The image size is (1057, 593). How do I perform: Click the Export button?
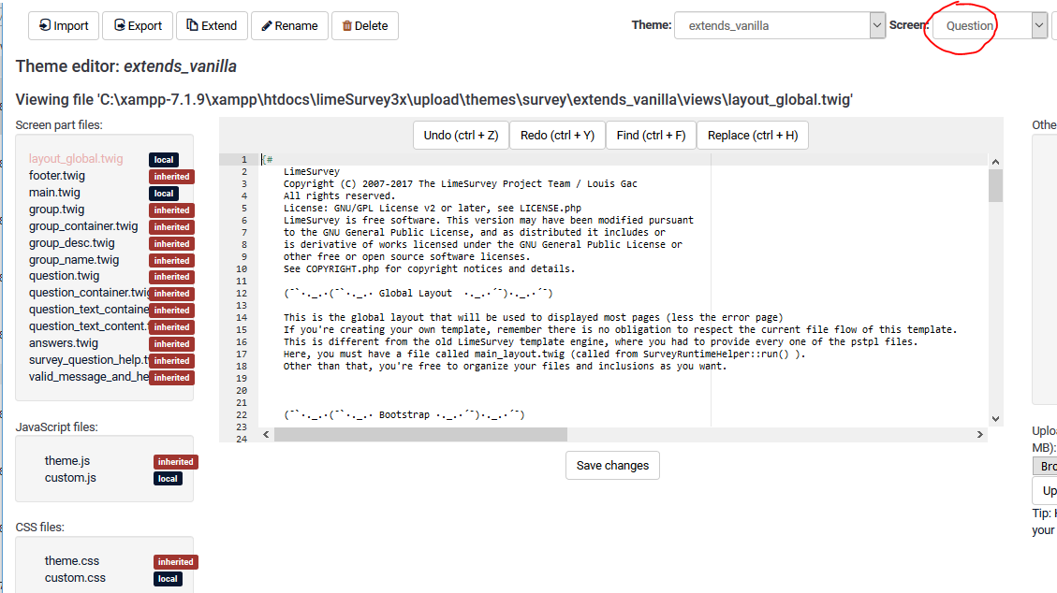138,25
